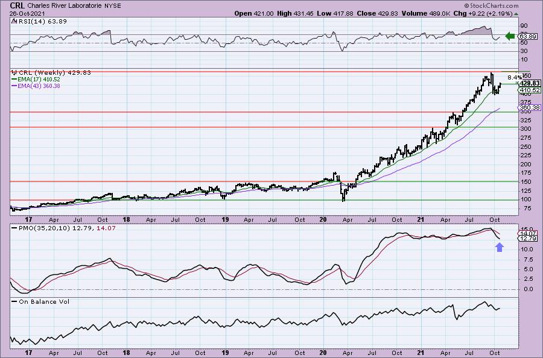Select the Charles River Laboratorie company name

coord(65,6)
